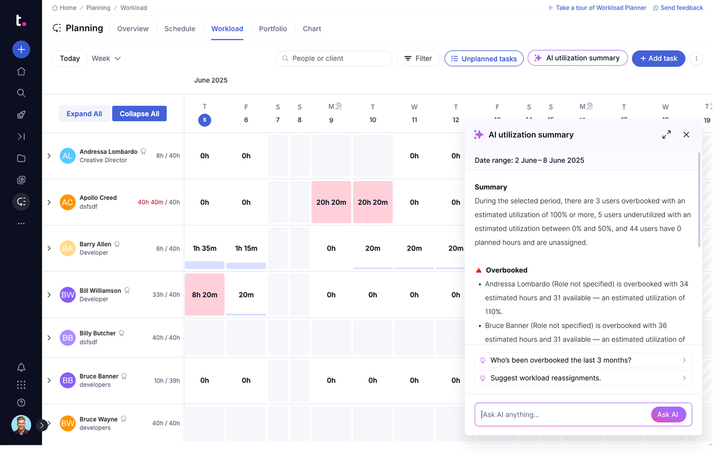Go to Home via the sidebar house icon
This screenshot has height=459, width=718.
click(x=21, y=71)
